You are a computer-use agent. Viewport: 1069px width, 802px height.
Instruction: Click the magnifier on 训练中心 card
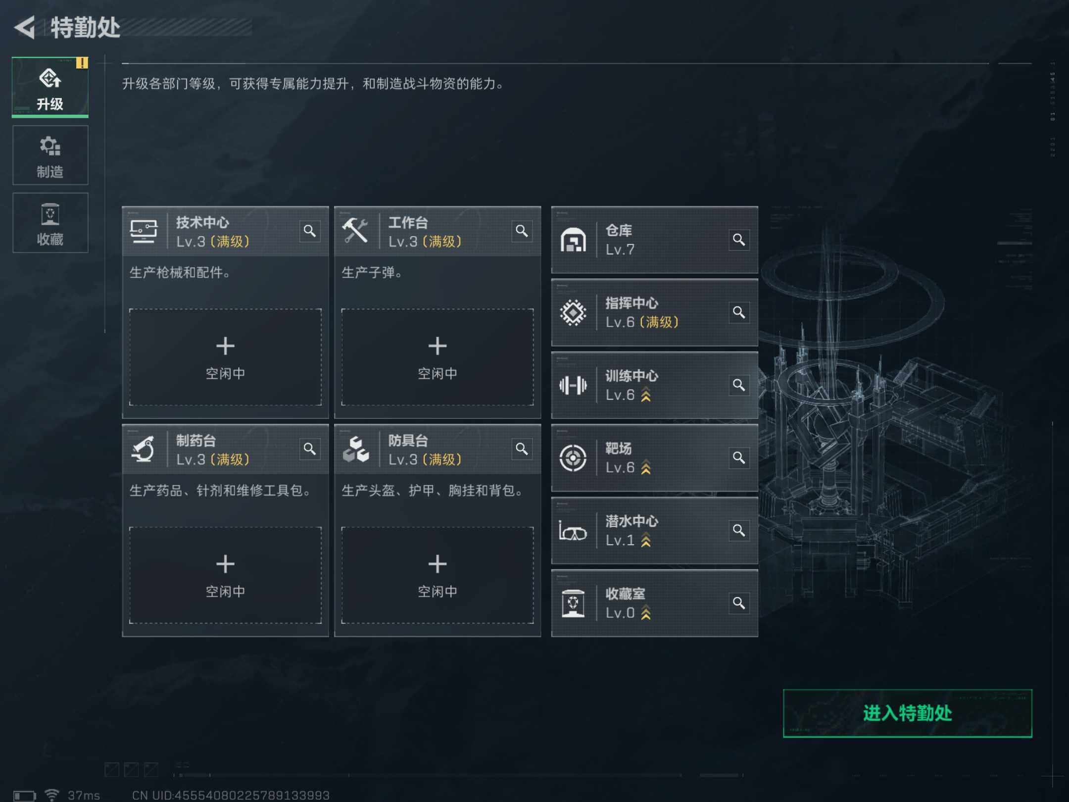coord(739,385)
